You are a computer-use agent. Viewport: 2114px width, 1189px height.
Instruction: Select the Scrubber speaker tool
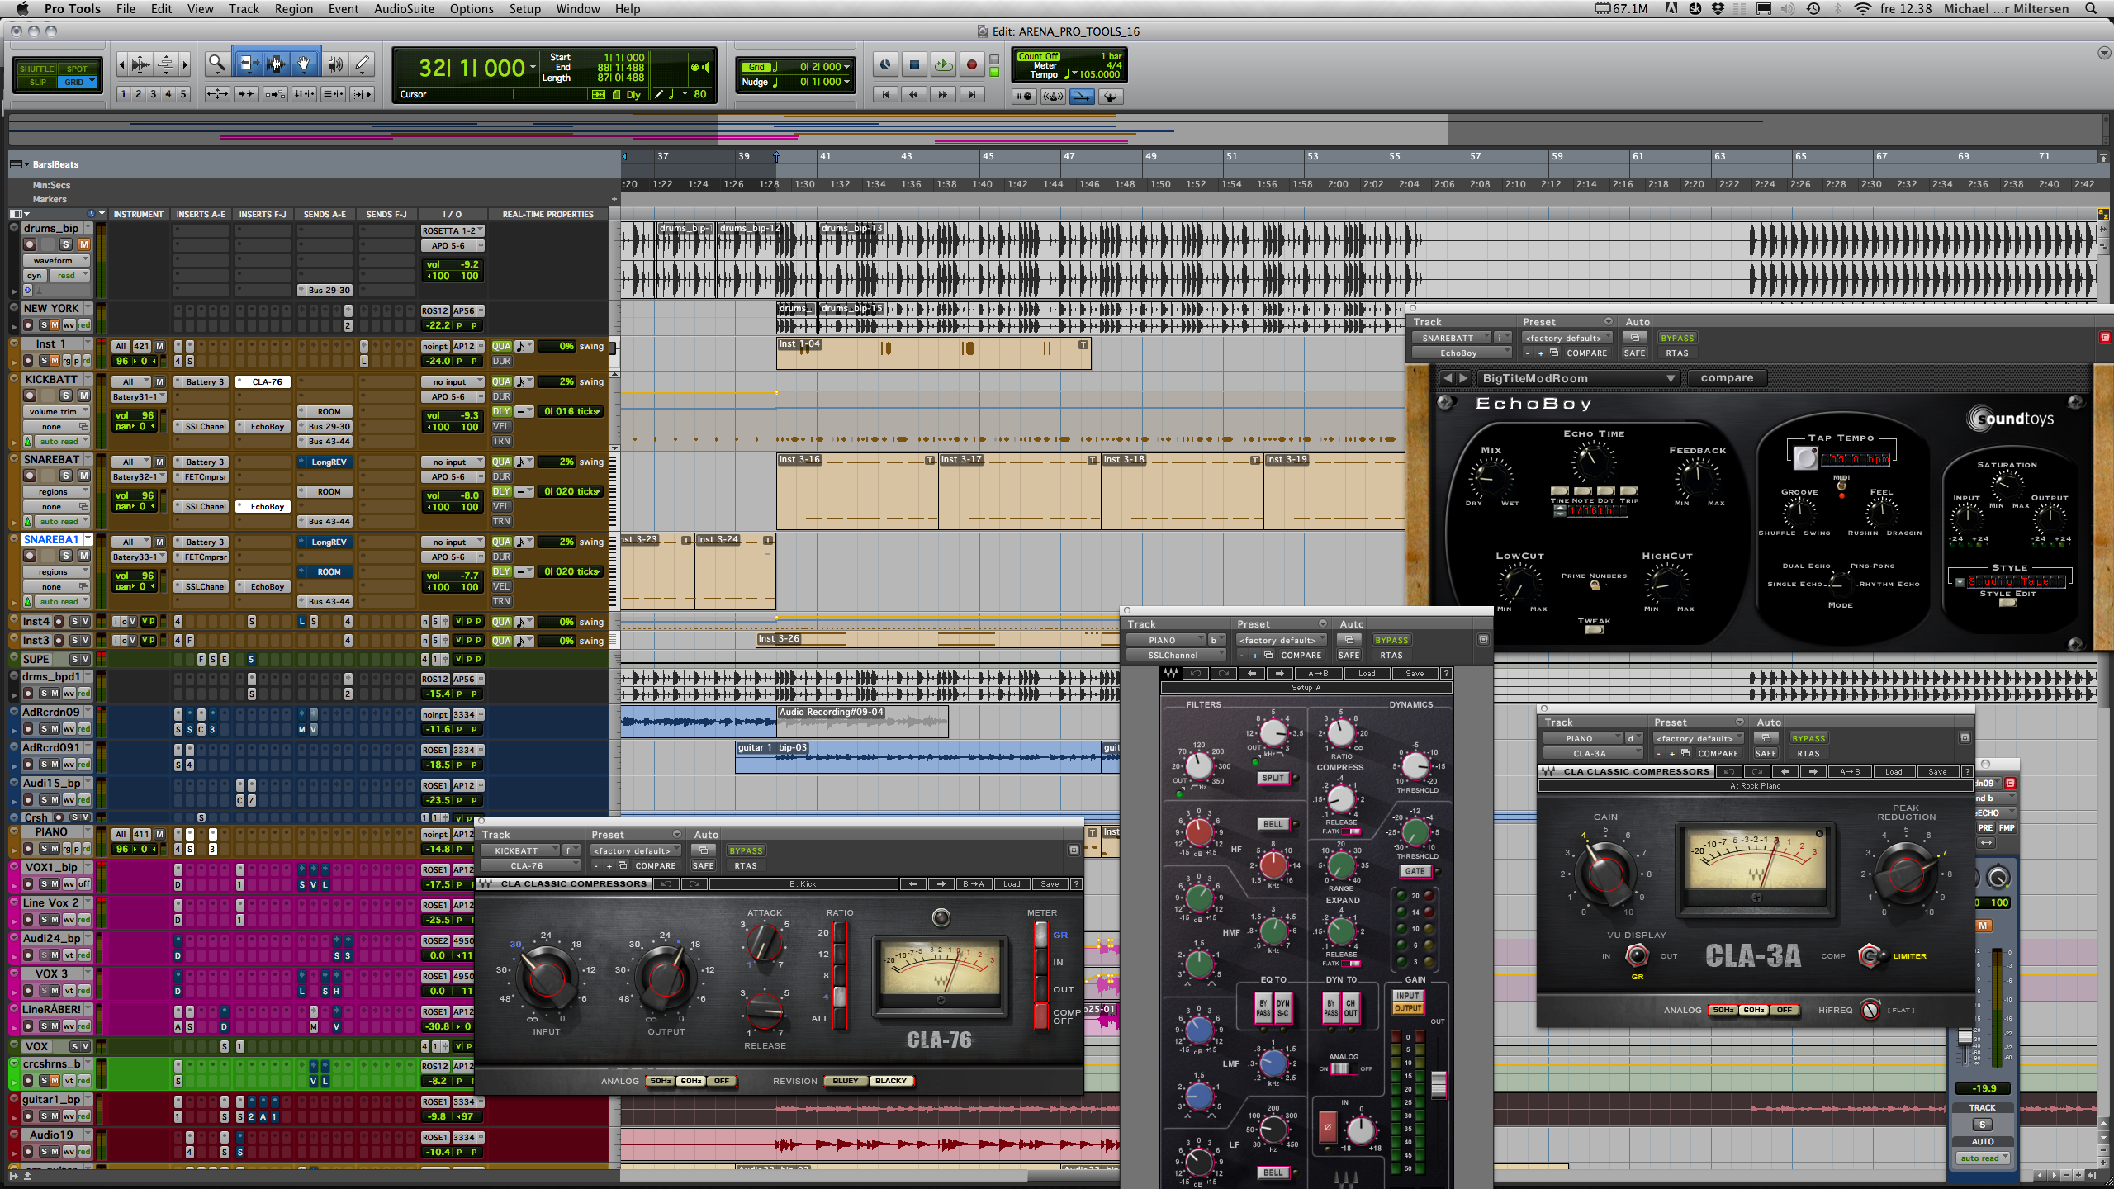click(334, 64)
